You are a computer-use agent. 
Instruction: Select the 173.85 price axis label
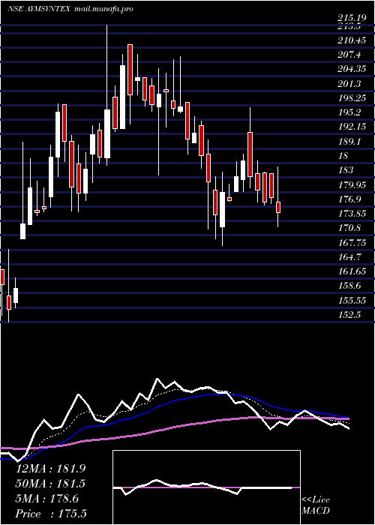[x=352, y=214]
